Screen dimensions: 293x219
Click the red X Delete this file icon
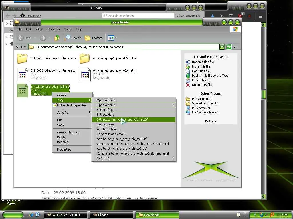point(188,85)
